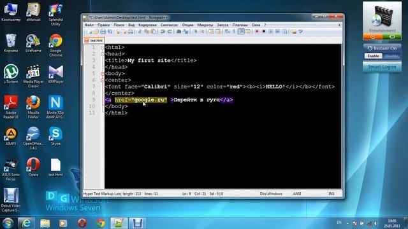Collapse the center fold marker on line 6

(102, 80)
